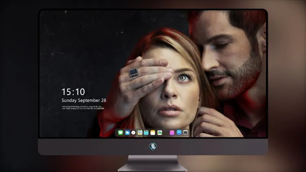Open the photo gallery app in the dock
The image size is (306, 172).
tap(160, 132)
